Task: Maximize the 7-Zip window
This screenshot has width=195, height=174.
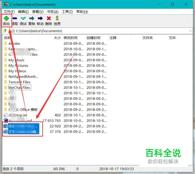Action: click(x=172, y=5)
